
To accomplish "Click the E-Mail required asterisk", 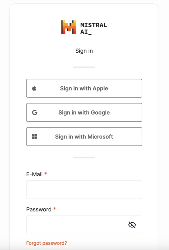I will (45, 174).
